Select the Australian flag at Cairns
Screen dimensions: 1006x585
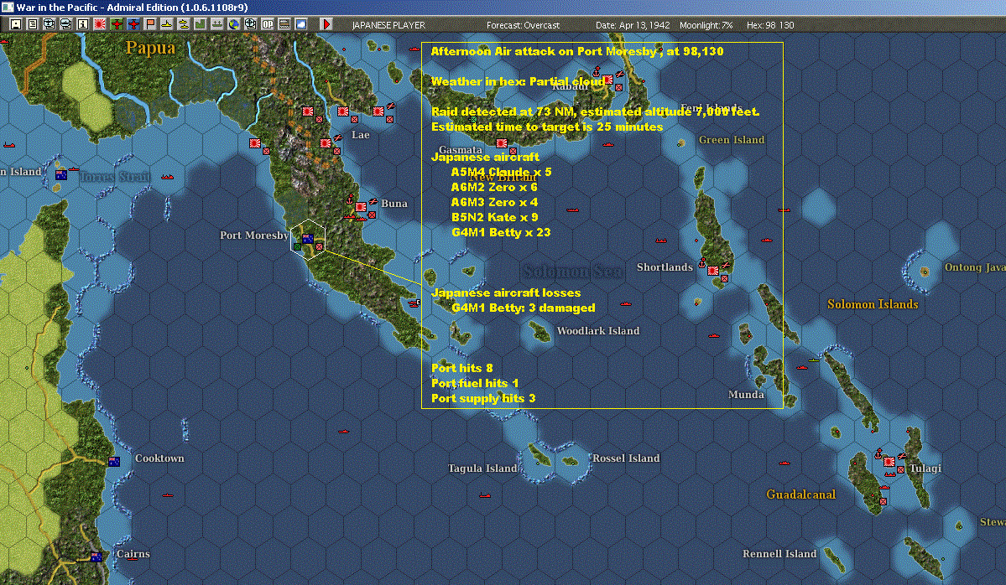96,557
